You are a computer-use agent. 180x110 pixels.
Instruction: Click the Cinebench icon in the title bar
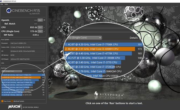coord(1,1)
